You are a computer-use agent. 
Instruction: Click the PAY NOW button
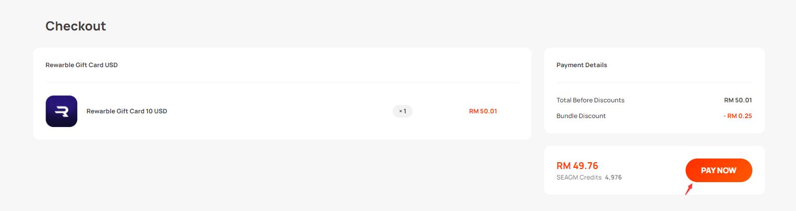[719, 171]
